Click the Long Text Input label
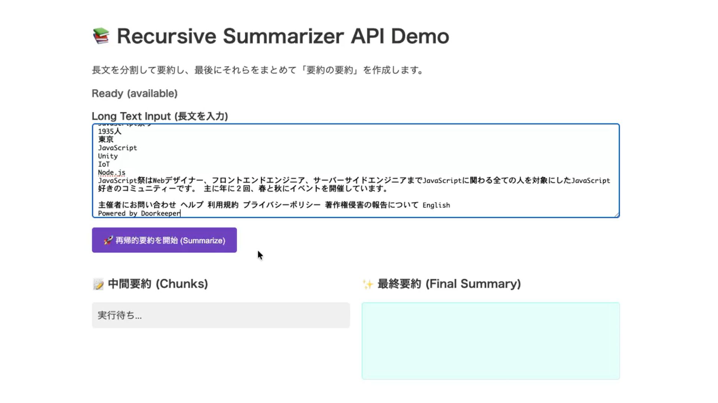 pyautogui.click(x=160, y=116)
